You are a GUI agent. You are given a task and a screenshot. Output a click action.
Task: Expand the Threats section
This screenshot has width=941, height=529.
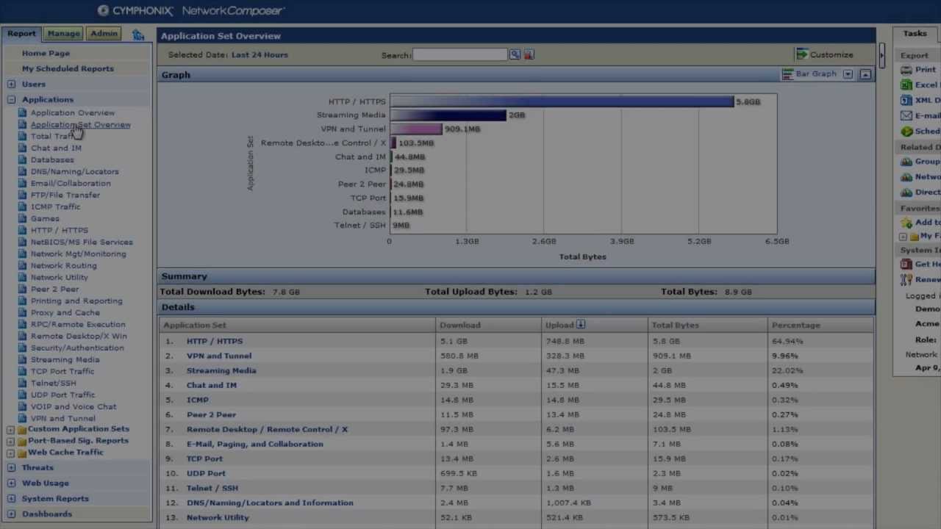point(11,468)
